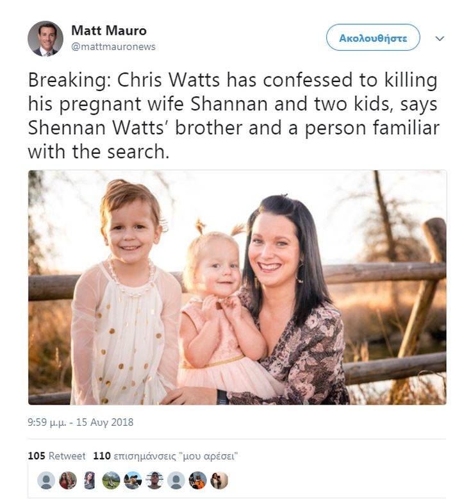Enlarge the attached family photo
The width and height of the screenshot is (471, 499).
(x=237, y=287)
